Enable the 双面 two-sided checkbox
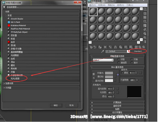This screenshot has width=159, height=122. [132, 59]
